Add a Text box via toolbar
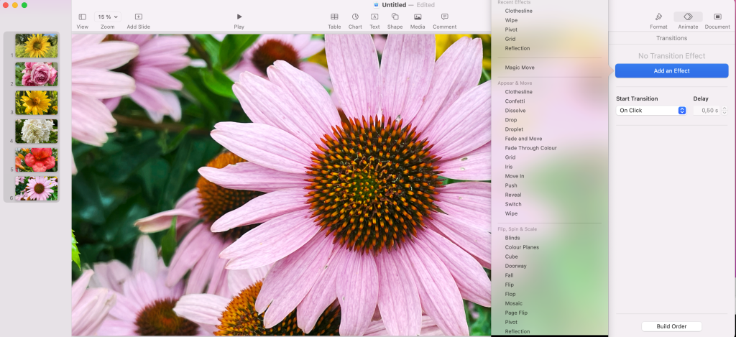 [374, 17]
